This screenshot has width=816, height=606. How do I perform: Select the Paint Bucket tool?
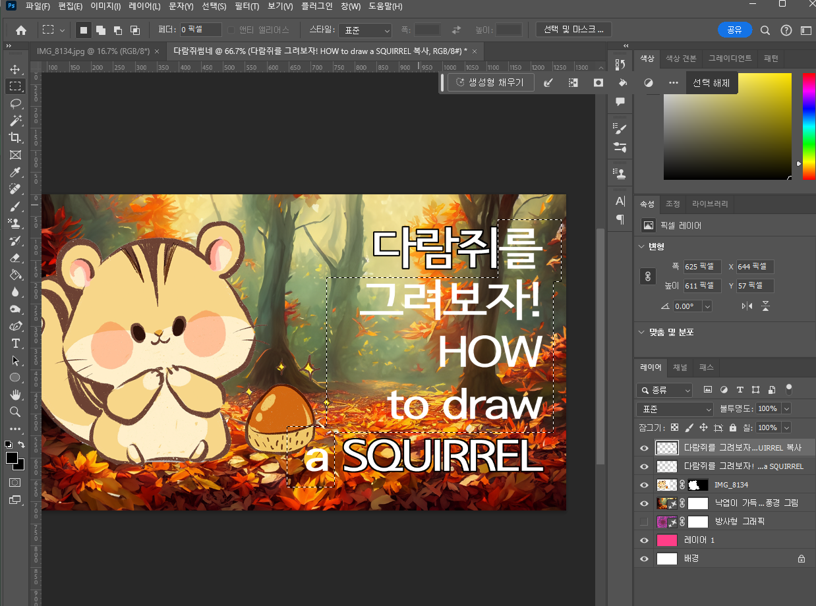(15, 275)
